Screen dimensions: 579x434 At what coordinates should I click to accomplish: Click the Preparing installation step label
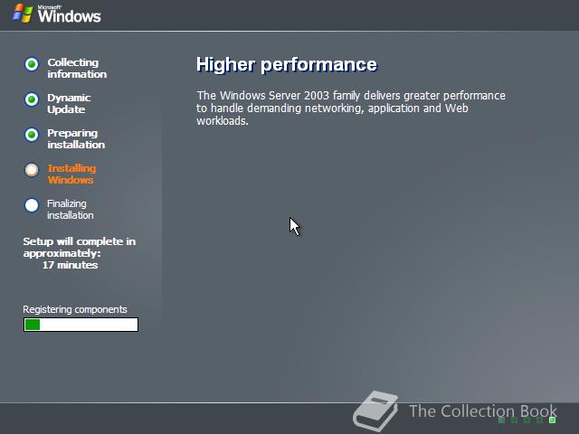coord(76,138)
